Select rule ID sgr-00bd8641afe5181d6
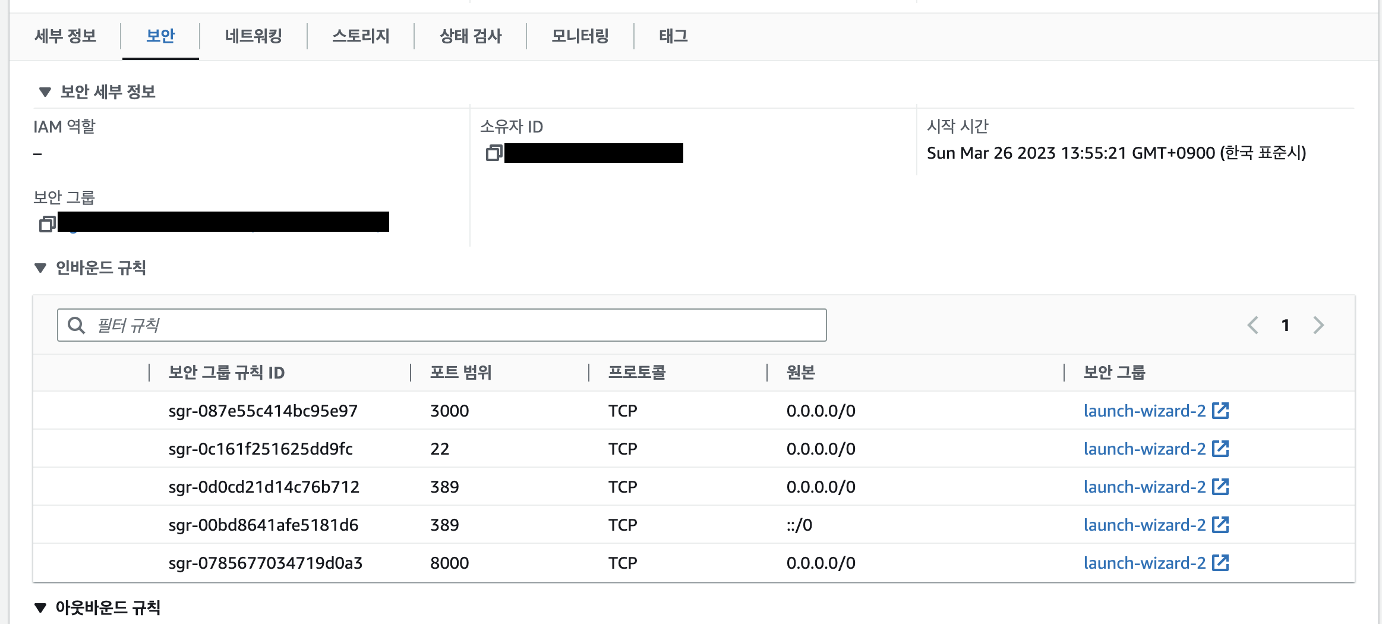The height and width of the screenshot is (624, 1382). click(x=263, y=525)
